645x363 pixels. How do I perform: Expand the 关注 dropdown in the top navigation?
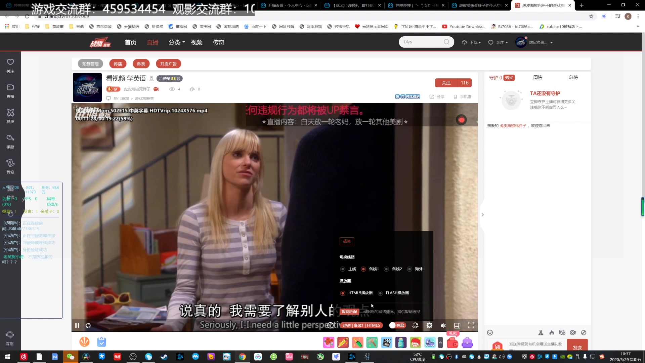click(498, 42)
